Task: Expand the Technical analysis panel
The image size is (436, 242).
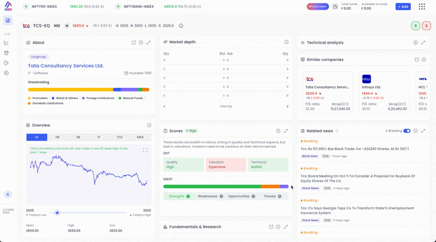Action: click(x=415, y=43)
